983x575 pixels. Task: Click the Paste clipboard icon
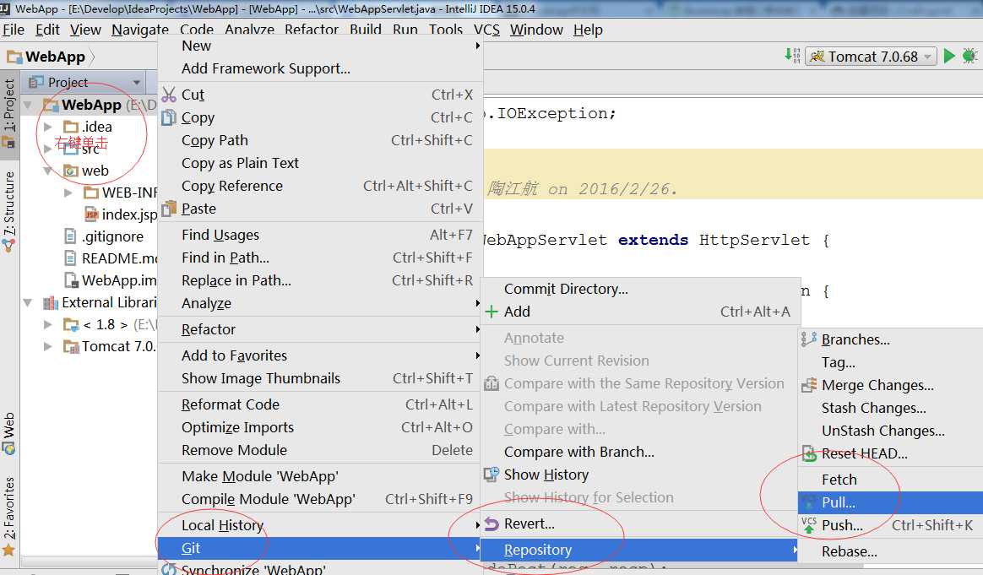click(169, 209)
